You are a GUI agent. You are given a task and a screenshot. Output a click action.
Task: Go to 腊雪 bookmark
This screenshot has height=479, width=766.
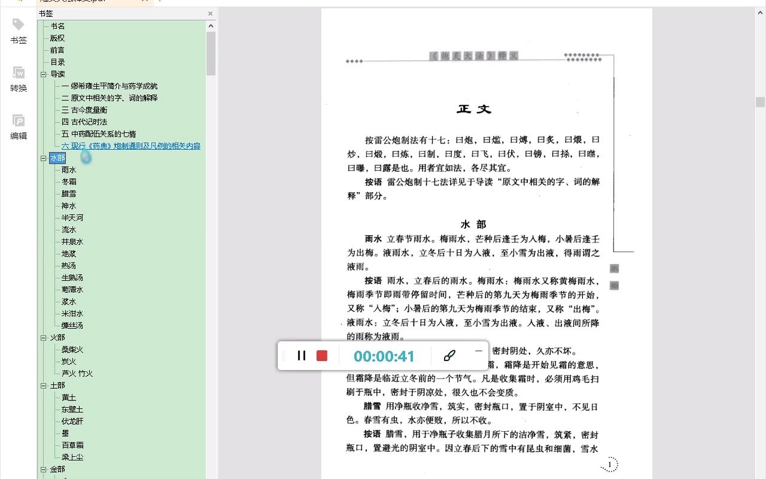coord(69,193)
